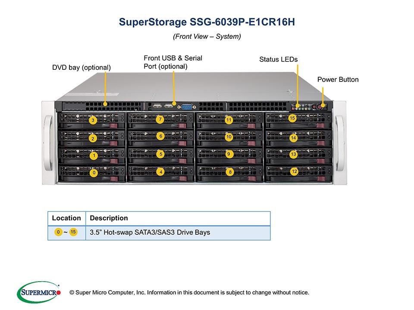Select drive bay marker 14
Viewport: 414px width, 310px height.
[x=293, y=138]
